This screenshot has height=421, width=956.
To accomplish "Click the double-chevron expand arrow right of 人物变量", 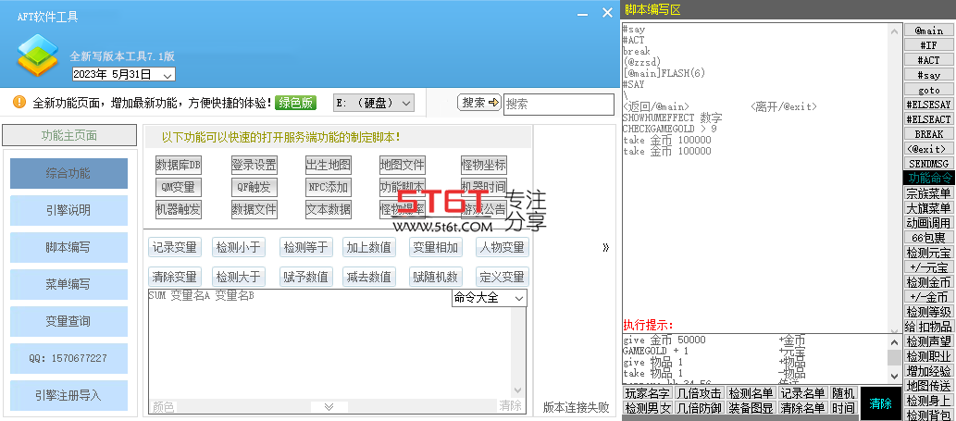I will (x=605, y=247).
